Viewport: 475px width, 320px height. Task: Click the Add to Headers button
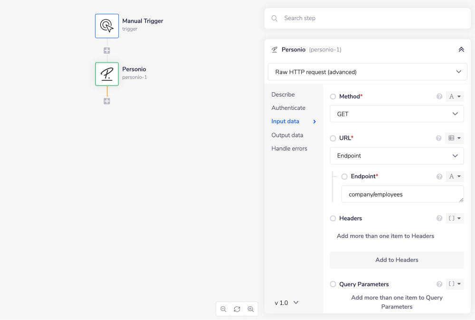pos(397,260)
